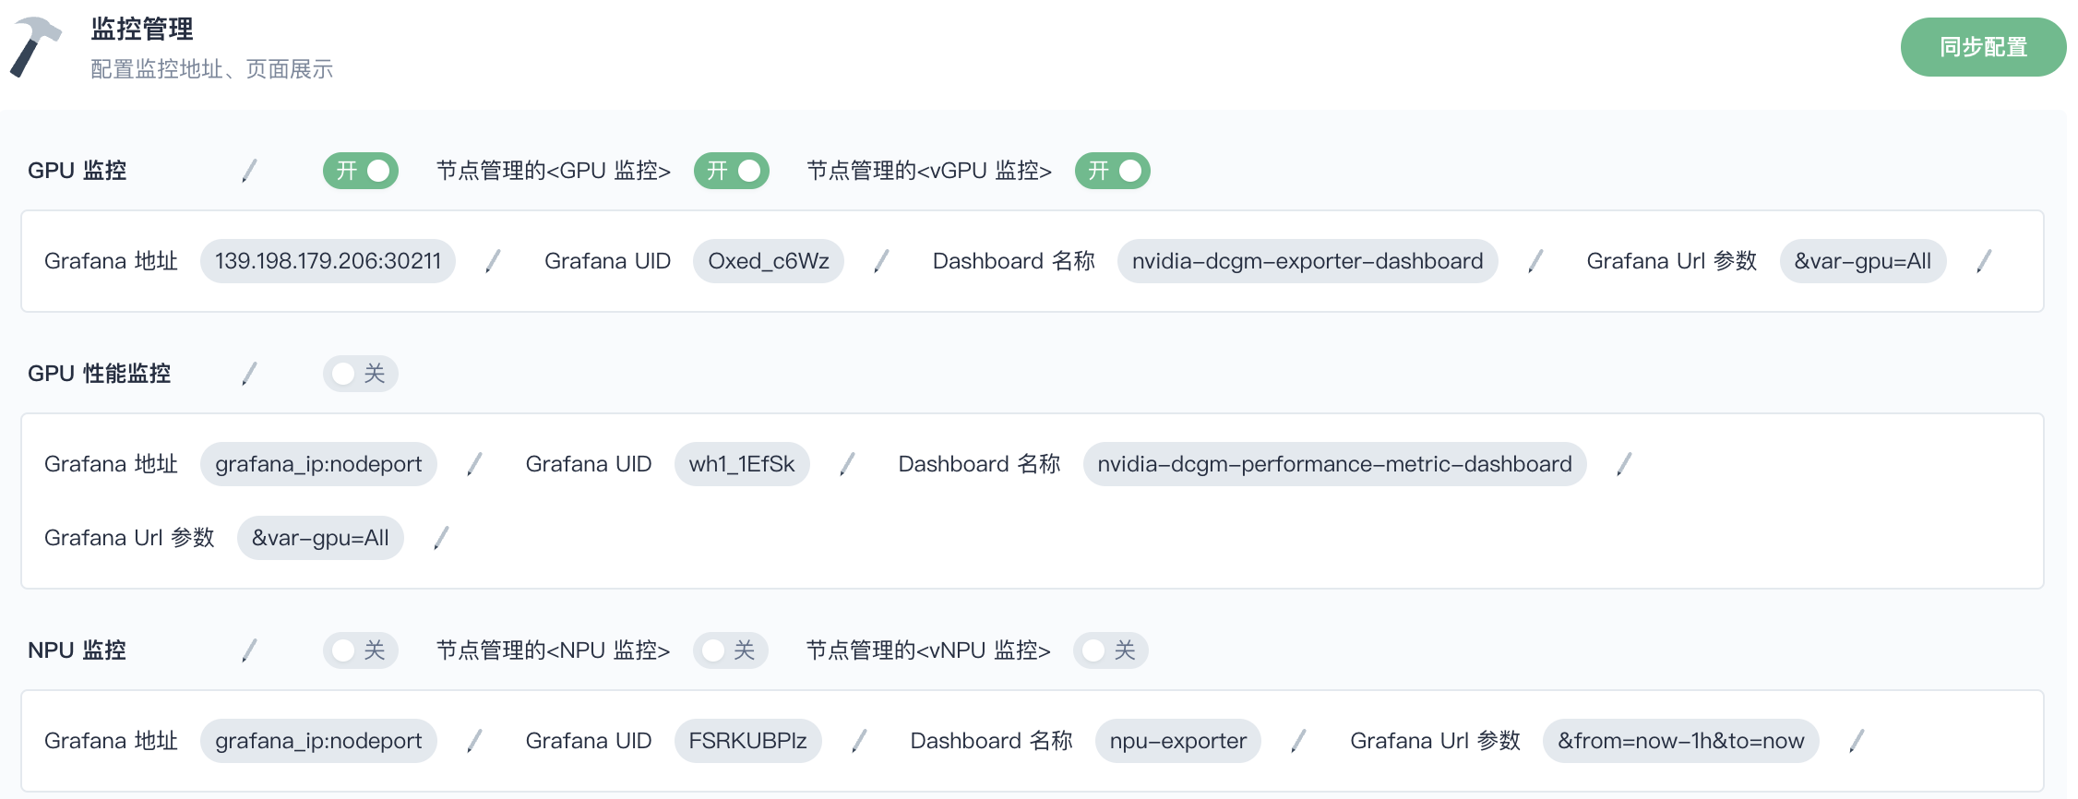The width and height of the screenshot is (2078, 799).
Task: Turn on the NPU 监控 switch
Action: click(360, 650)
